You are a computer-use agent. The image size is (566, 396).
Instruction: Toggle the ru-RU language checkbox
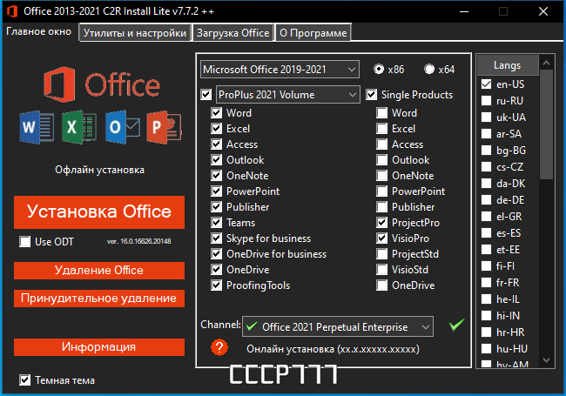[487, 101]
